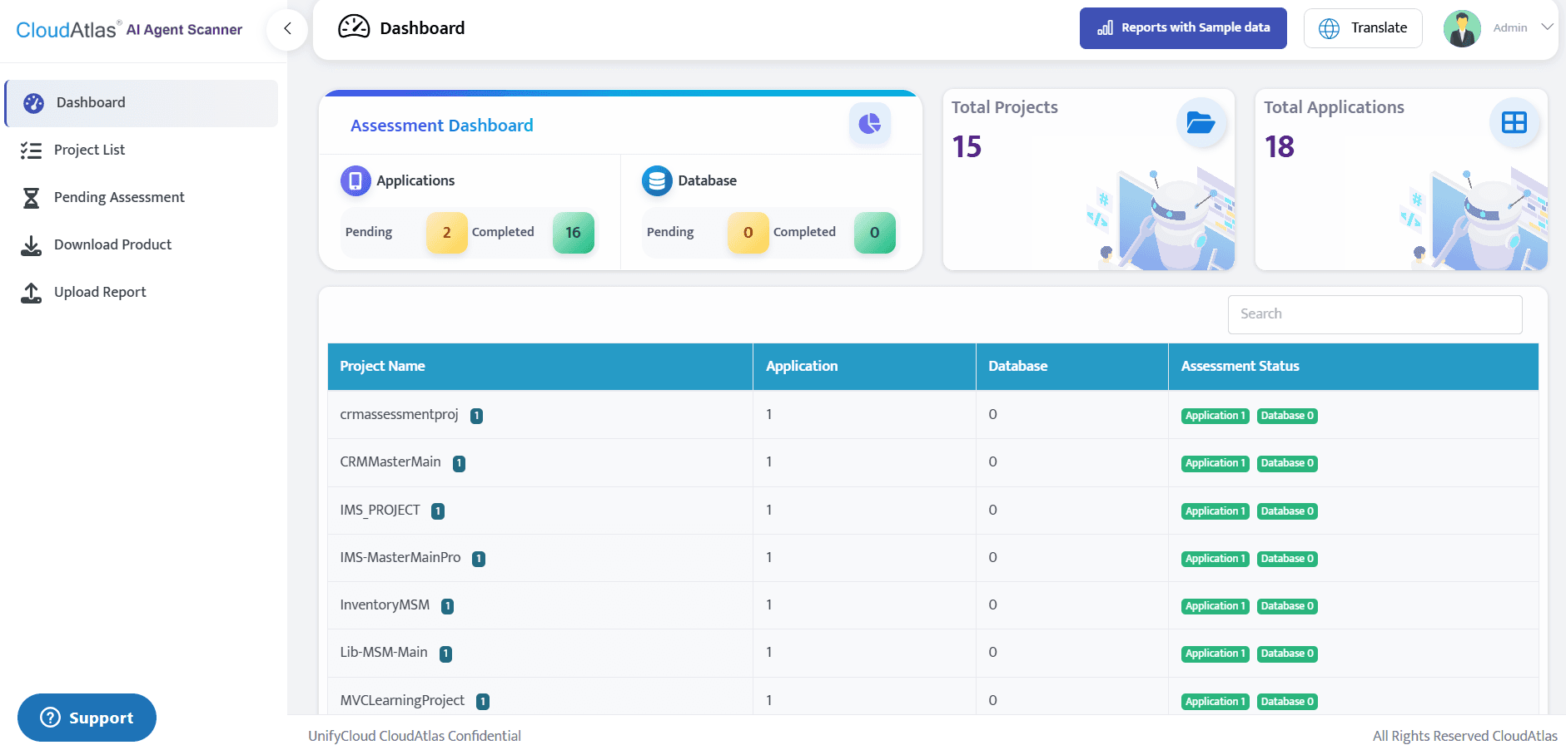Viewport: 1566px width, 750px height.
Task: Open Project List in the sidebar
Action: [x=89, y=150]
